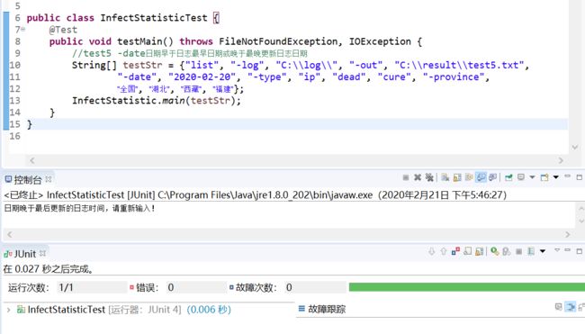Viewport: 585px width, 334px height.
Task: Click the green JUnit progress bar
Action: tap(467, 286)
